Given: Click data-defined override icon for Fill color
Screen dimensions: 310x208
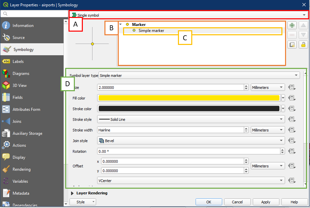Looking at the screenshot, I should coord(292,98).
